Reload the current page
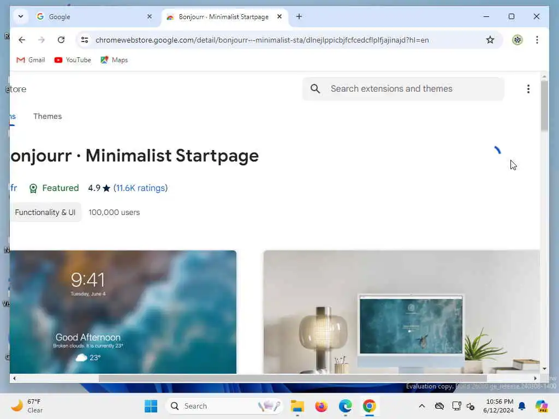Screen dimensions: 559x419 [61, 40]
